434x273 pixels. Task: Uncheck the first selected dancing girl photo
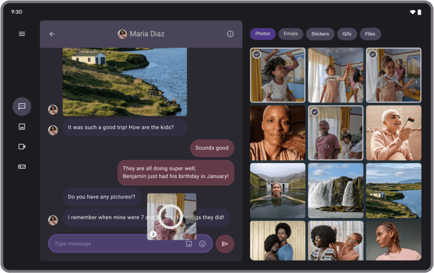(x=257, y=54)
